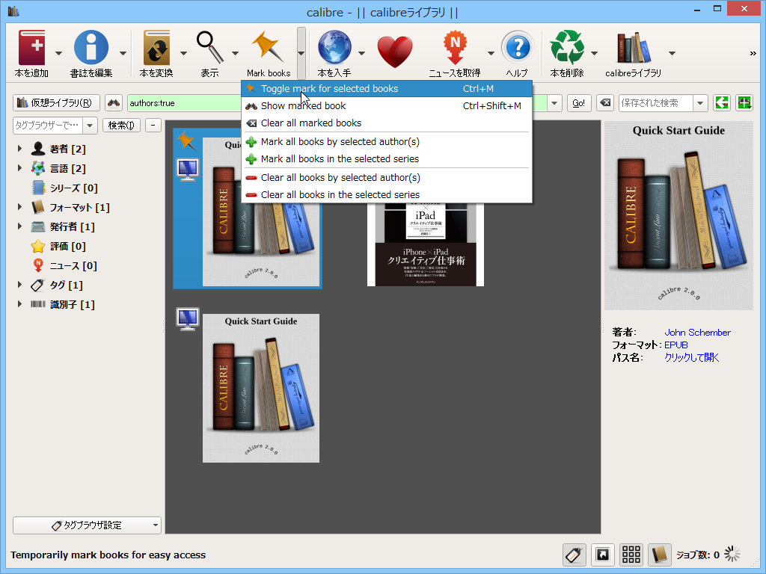The image size is (766, 574).
Task: Click the binoculars advanced search icon
Action: coord(114,103)
